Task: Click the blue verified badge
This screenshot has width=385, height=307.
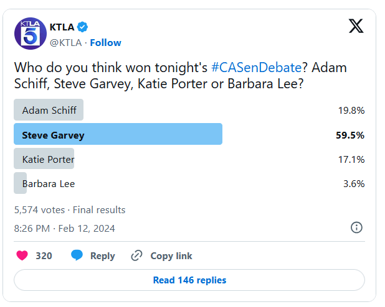Action: (x=83, y=27)
